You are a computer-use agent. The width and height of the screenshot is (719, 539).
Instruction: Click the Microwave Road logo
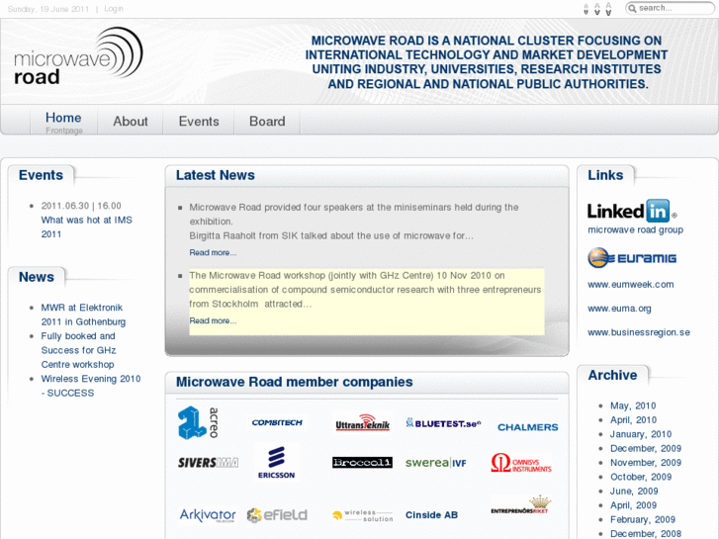(77, 56)
